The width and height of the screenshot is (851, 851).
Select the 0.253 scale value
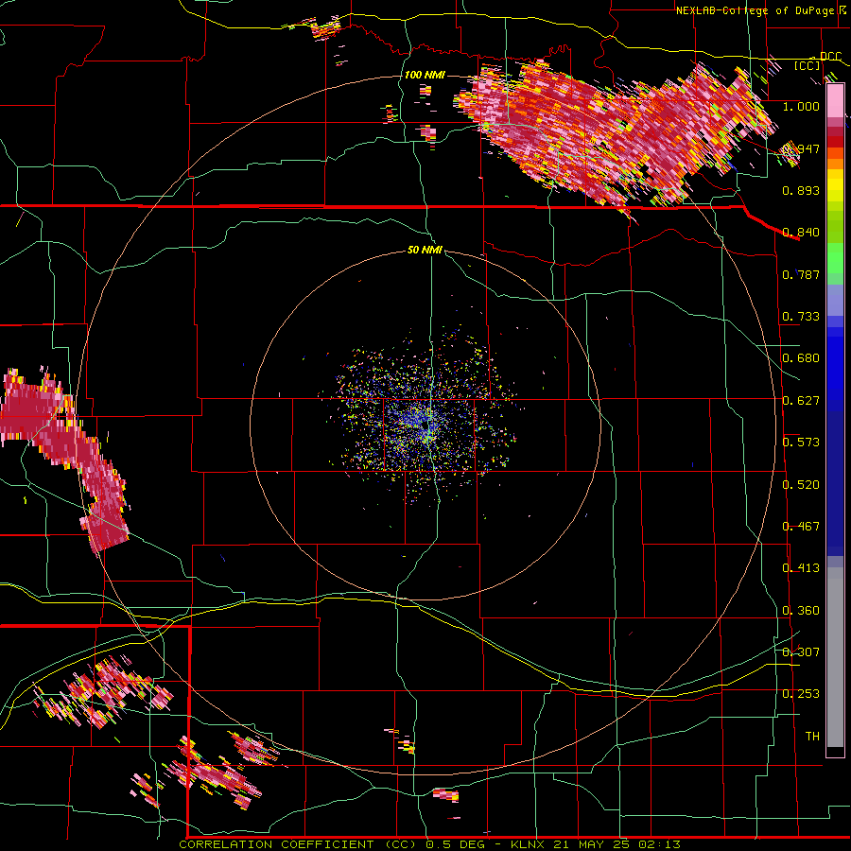coord(801,694)
